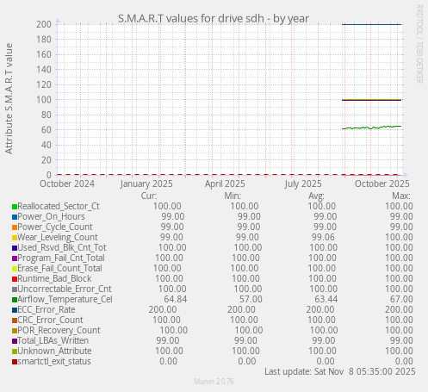This screenshot has height=392, width=428.
Task: Select the Unknown_Attribute label
Action: pos(54,352)
